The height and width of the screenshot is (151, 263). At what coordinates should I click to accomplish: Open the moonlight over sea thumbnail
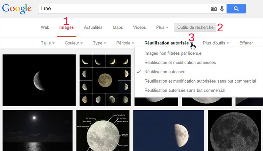tap(37, 130)
